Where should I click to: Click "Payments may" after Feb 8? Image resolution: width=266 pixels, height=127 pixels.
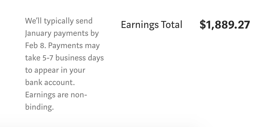74,46
